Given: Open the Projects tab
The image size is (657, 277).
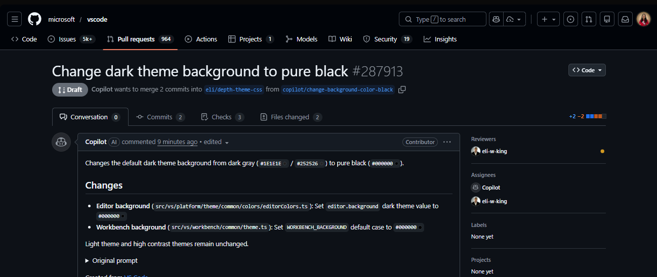Looking at the screenshot, I should [251, 39].
